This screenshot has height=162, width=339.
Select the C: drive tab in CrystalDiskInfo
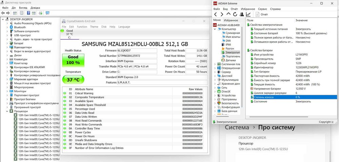(69, 34)
